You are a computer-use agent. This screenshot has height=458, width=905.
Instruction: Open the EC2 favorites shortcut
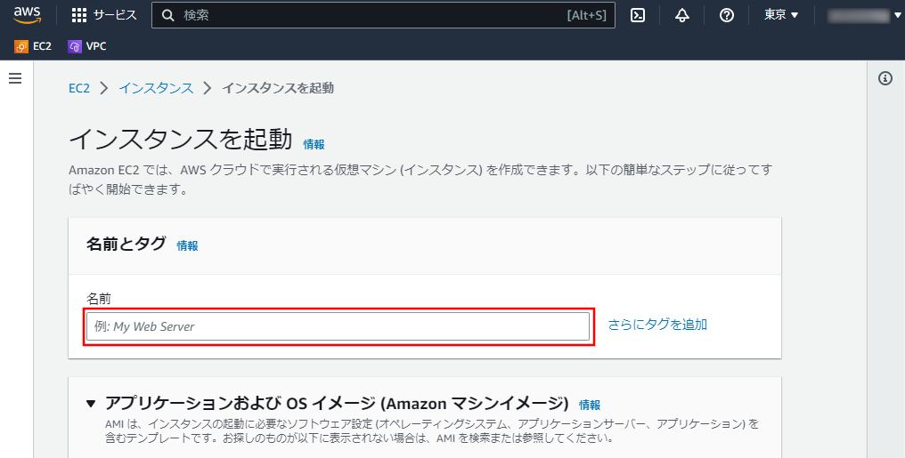pyautogui.click(x=33, y=46)
